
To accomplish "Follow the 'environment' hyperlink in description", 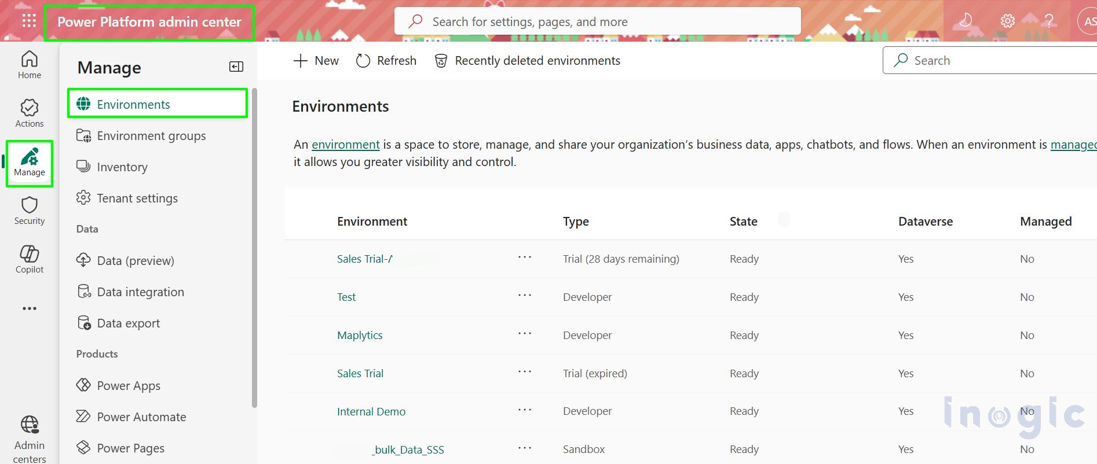I will tap(346, 145).
